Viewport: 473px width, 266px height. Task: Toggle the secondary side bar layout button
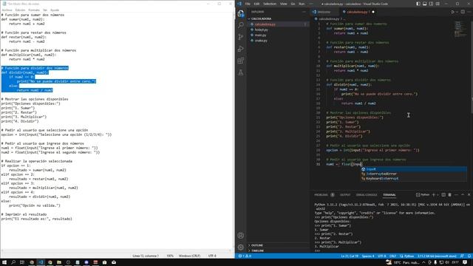coord(431,4)
